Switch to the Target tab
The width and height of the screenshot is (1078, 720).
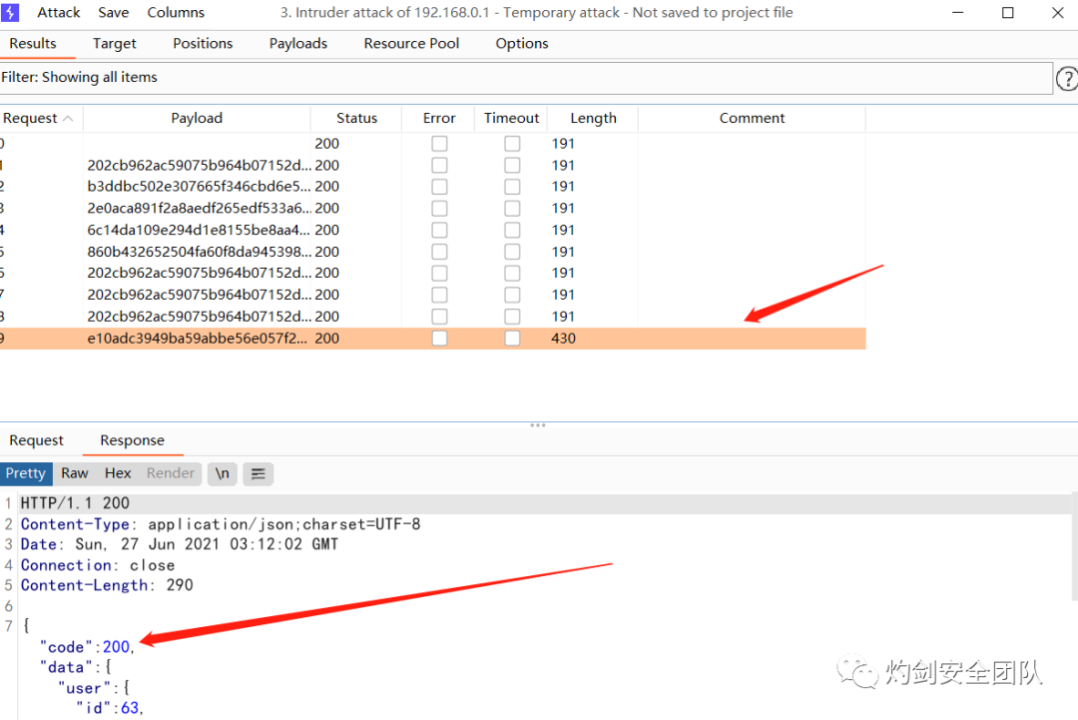[114, 43]
